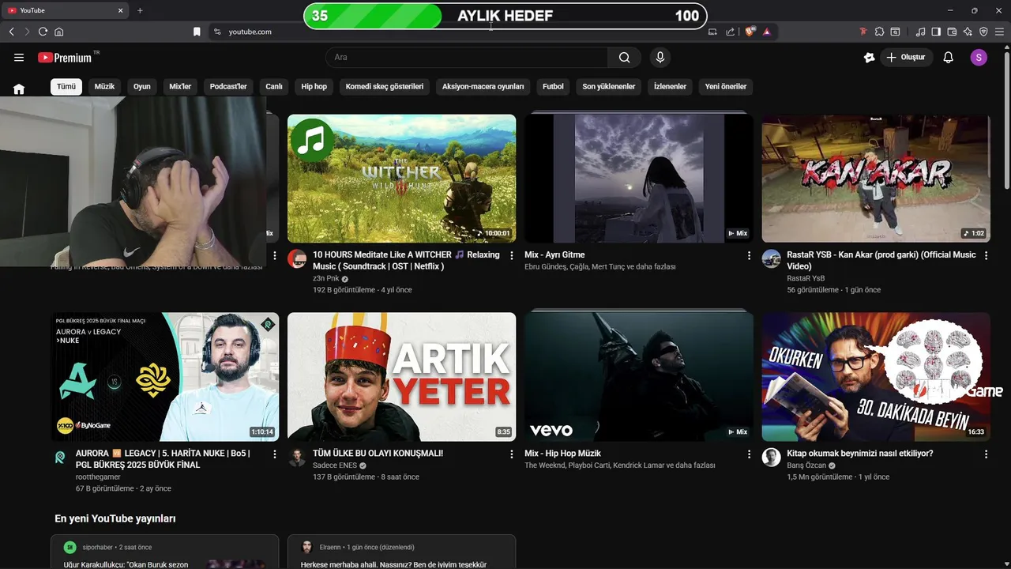Click the sparkle icon beside Oluştur
The height and width of the screenshot is (569, 1011).
tap(870, 57)
